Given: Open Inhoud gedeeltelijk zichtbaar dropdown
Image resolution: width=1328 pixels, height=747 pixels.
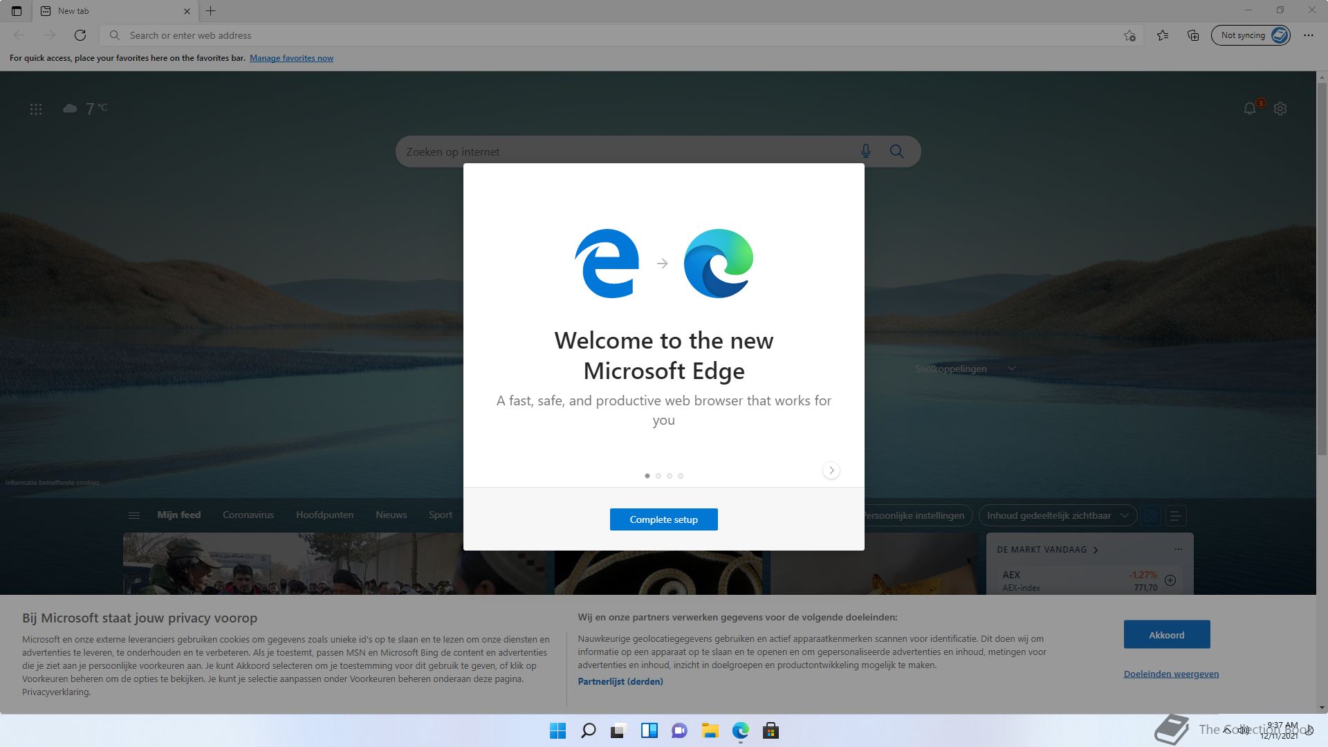Looking at the screenshot, I should [x=1058, y=516].
